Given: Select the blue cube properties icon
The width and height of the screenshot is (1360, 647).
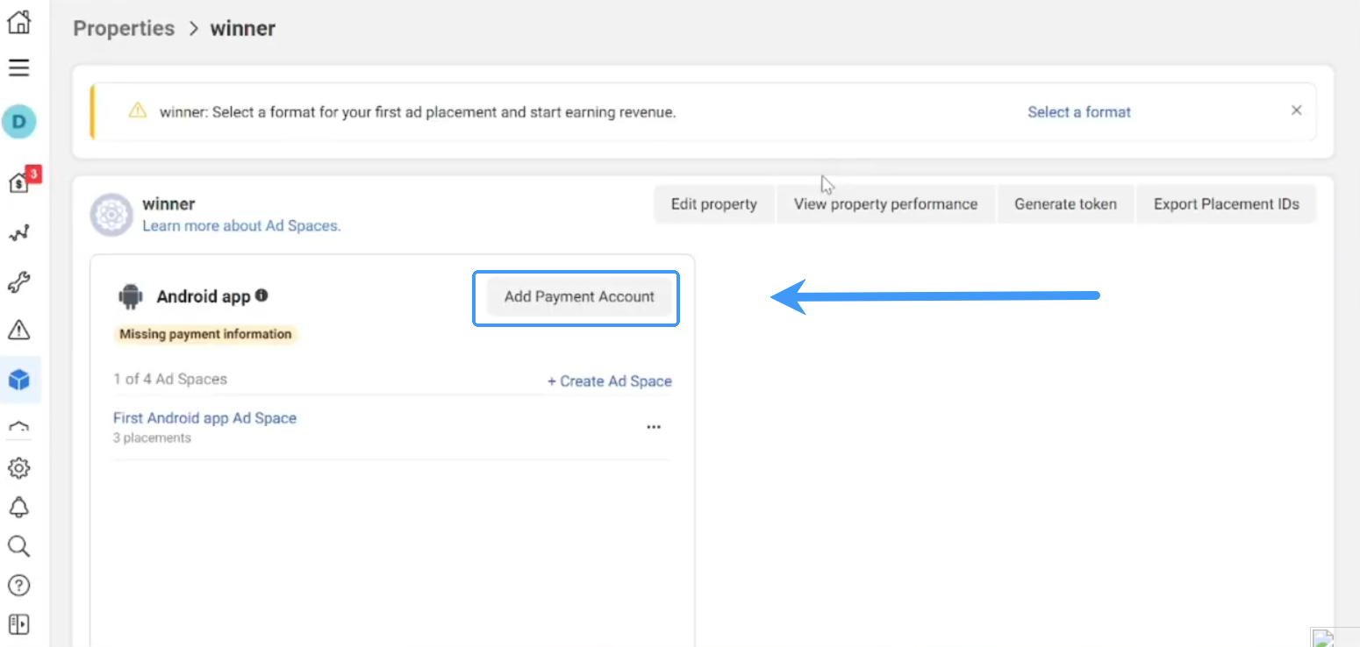Looking at the screenshot, I should point(19,380).
